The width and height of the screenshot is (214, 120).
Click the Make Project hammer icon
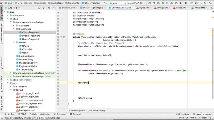coord(105,3)
